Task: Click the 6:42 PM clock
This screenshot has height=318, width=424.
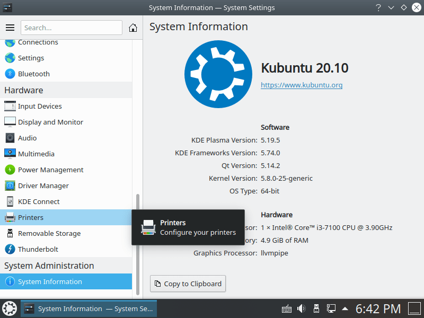Action: coord(378,308)
